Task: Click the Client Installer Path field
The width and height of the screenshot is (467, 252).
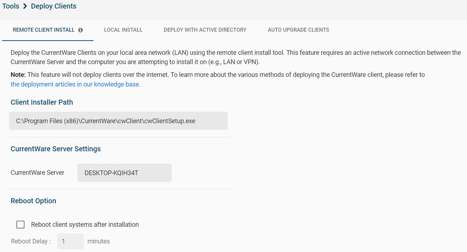Action: 118,121
